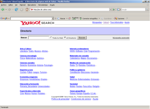Open Política de privacidad link
Viewport: 150px width, 109px height.
coord(60,99)
